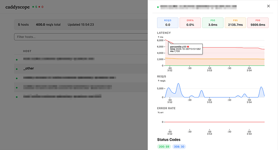Click the "Updated 15:54:23" timestamp
The width and height of the screenshot is (278, 150).
pos(81,24)
